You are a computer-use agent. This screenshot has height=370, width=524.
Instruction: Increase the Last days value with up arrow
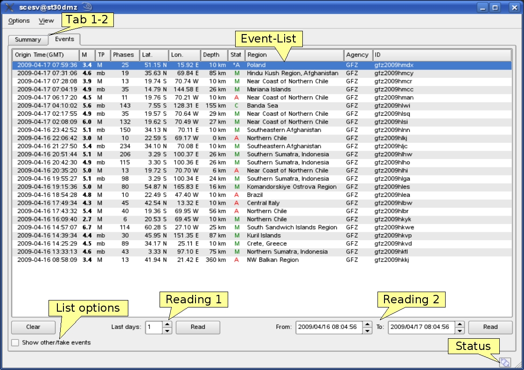coord(168,324)
